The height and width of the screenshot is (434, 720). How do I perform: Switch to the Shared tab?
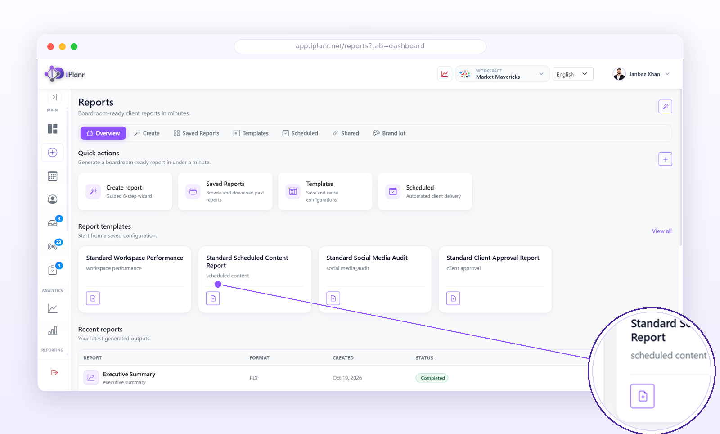click(x=346, y=133)
